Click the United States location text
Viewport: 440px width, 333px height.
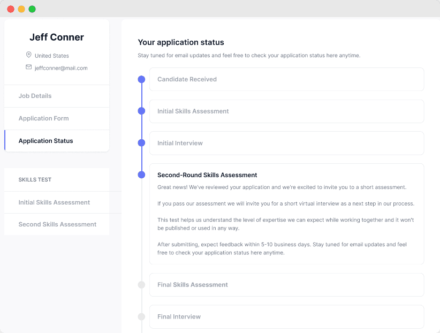coord(51,56)
